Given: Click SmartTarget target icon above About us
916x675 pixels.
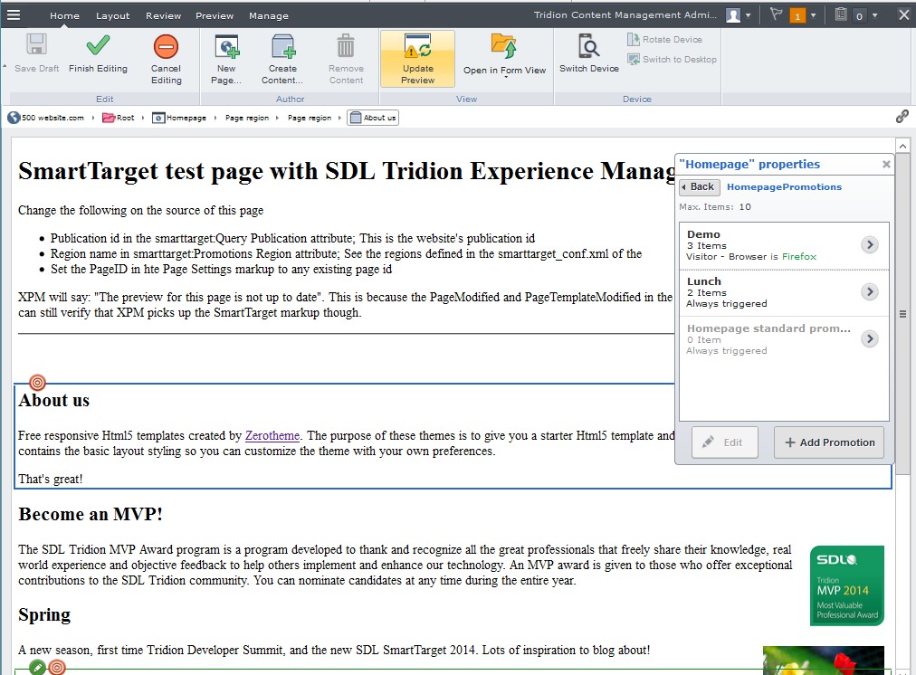Looking at the screenshot, I should point(37,383).
